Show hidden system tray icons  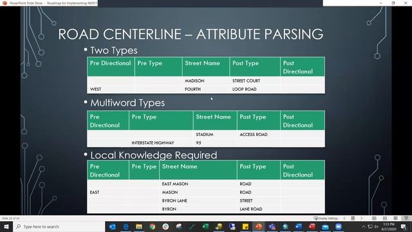pos(364,226)
